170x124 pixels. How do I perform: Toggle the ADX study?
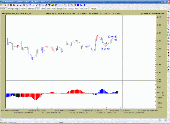click(53, 9)
